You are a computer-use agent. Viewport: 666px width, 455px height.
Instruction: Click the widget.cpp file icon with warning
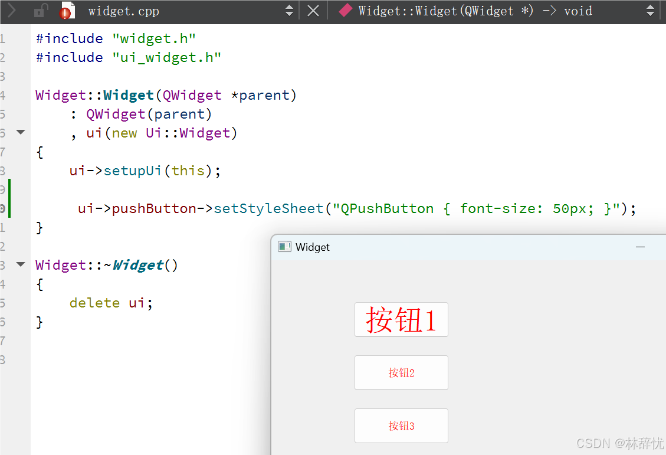(67, 11)
